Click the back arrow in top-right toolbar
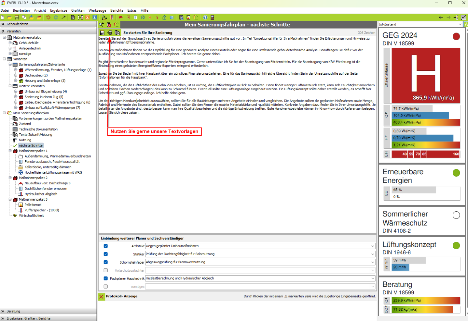This screenshot has height=321, width=468. pyautogui.click(x=441, y=18)
